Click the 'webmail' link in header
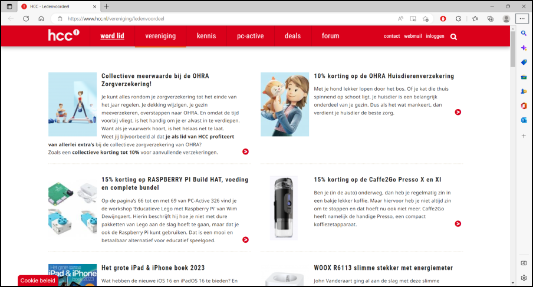533x287 pixels. [413, 36]
